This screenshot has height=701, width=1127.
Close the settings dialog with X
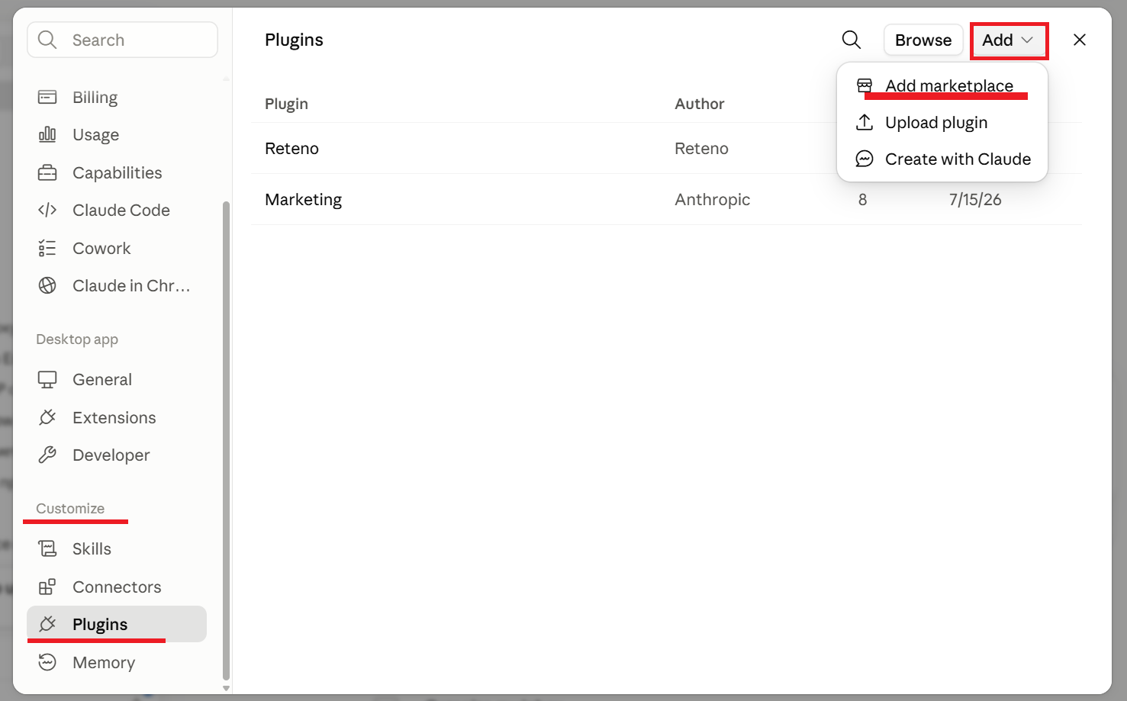(x=1079, y=40)
